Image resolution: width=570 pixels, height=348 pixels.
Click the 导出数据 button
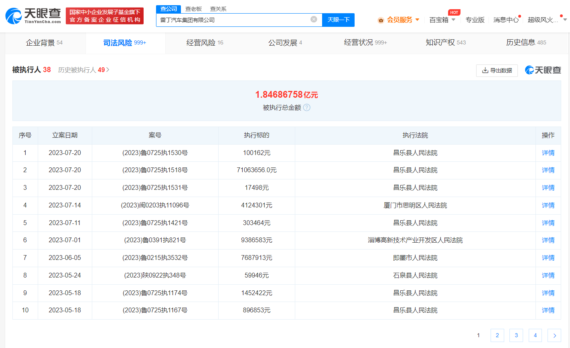497,70
